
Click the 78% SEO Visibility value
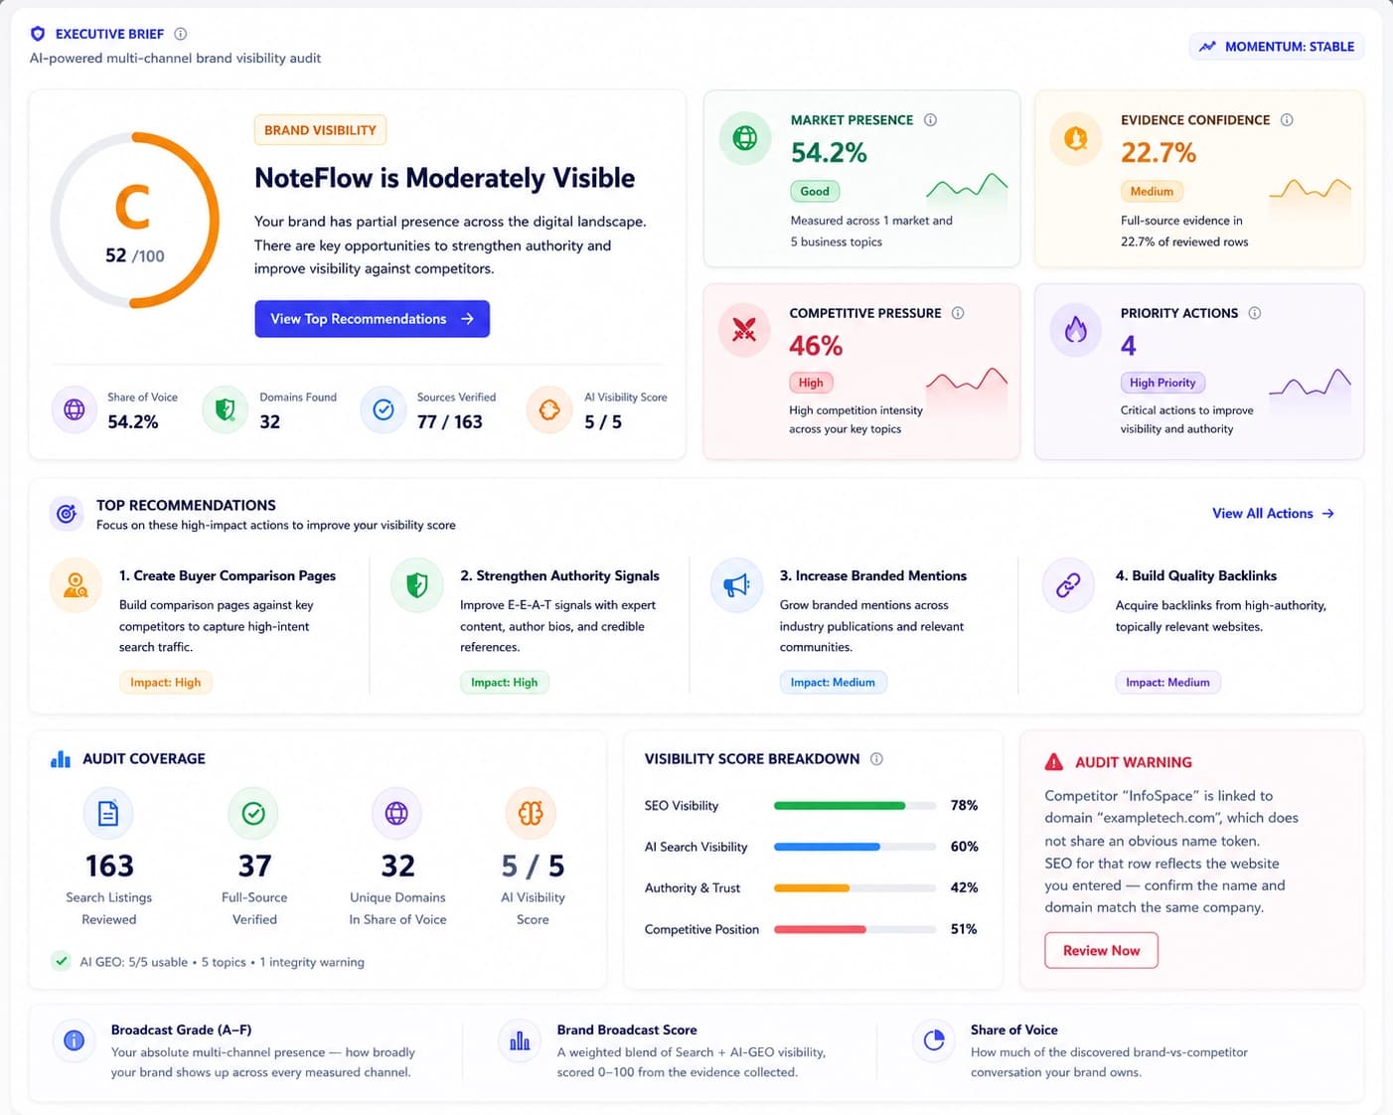(964, 806)
